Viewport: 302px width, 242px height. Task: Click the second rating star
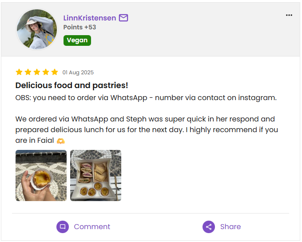pos(28,72)
